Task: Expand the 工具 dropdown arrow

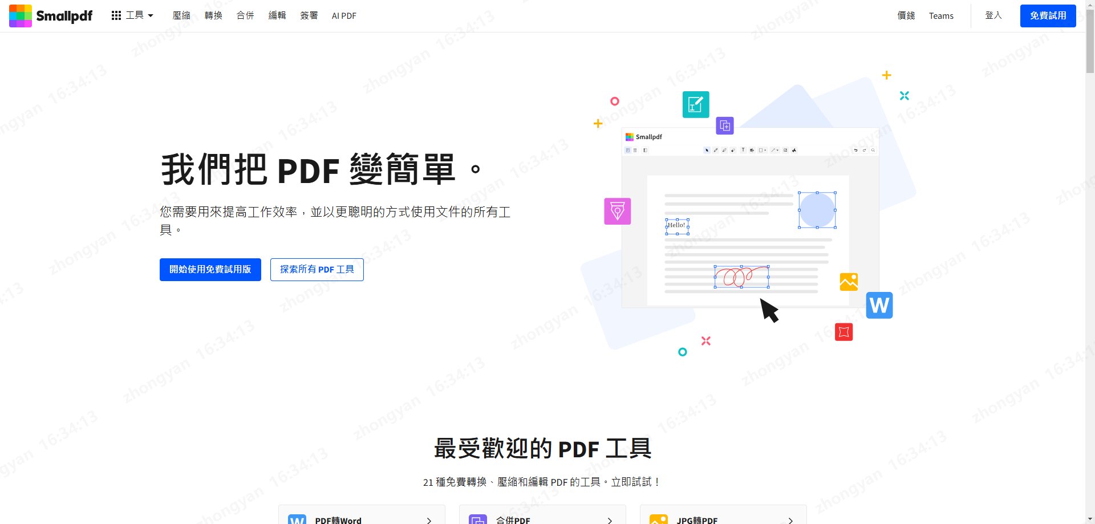Action: tap(151, 16)
